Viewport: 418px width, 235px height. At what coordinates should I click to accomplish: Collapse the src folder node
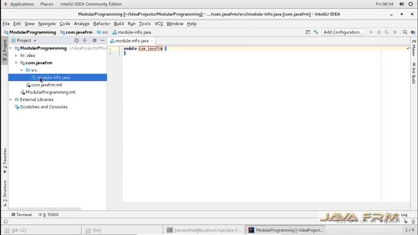point(22,70)
